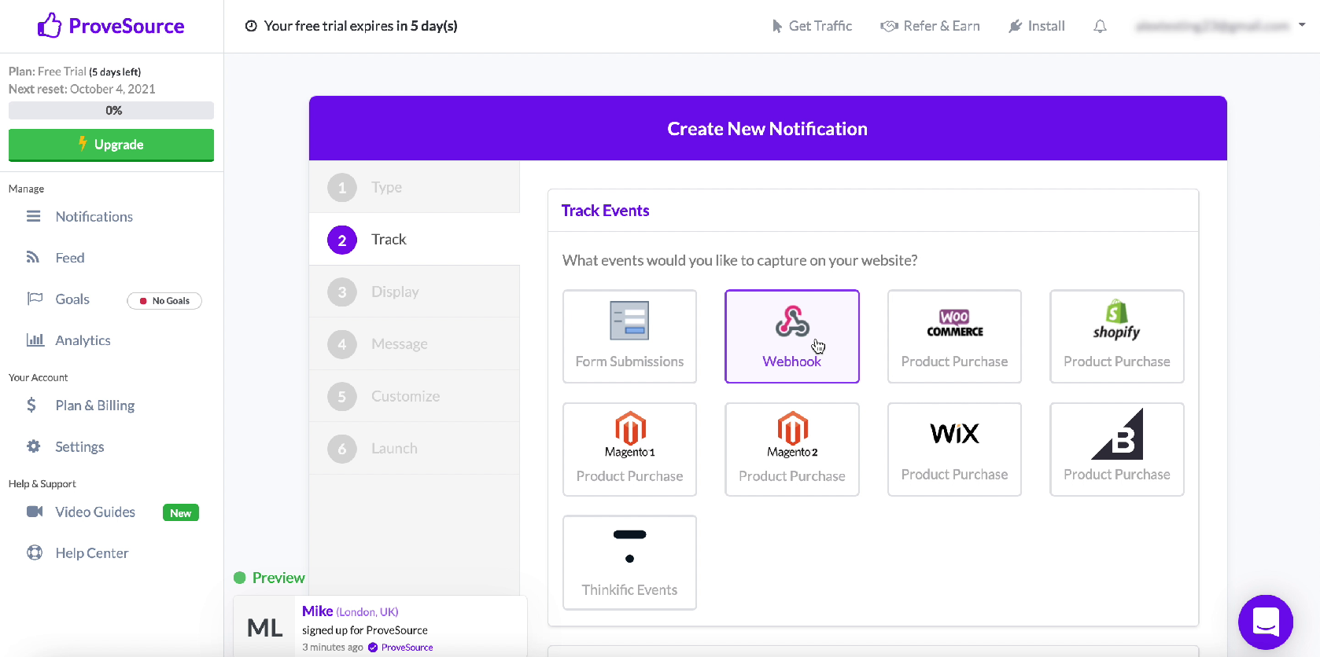Click the Settings gear icon
The height and width of the screenshot is (657, 1320).
(x=33, y=446)
